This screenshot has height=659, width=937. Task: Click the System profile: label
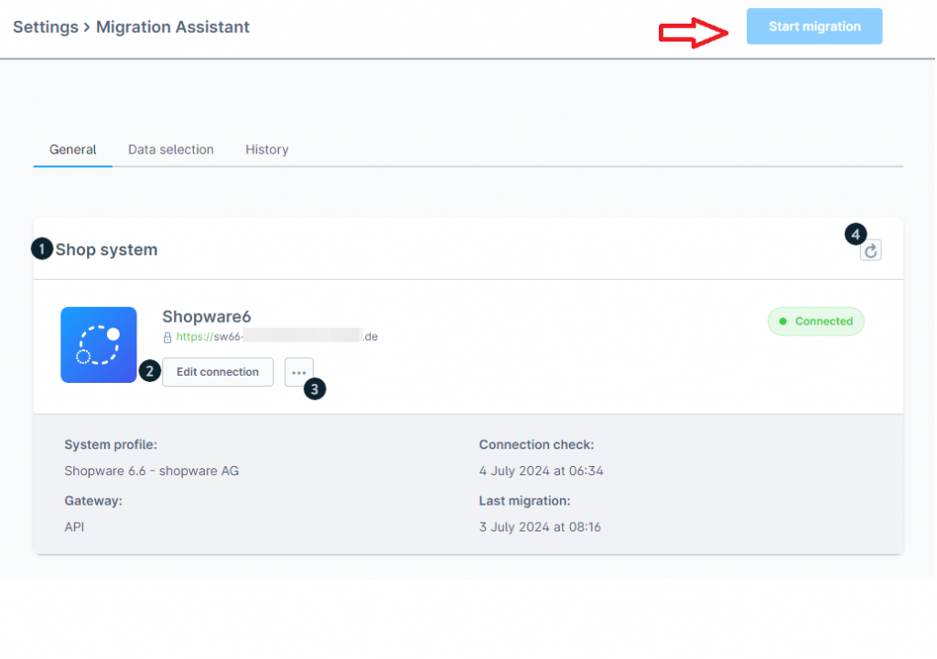pos(111,445)
